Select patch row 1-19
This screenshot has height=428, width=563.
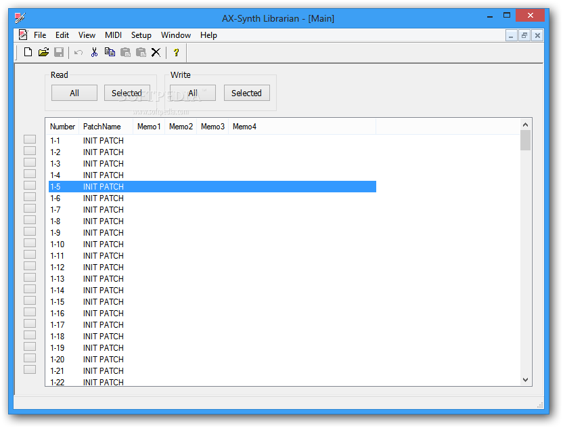[212, 347]
